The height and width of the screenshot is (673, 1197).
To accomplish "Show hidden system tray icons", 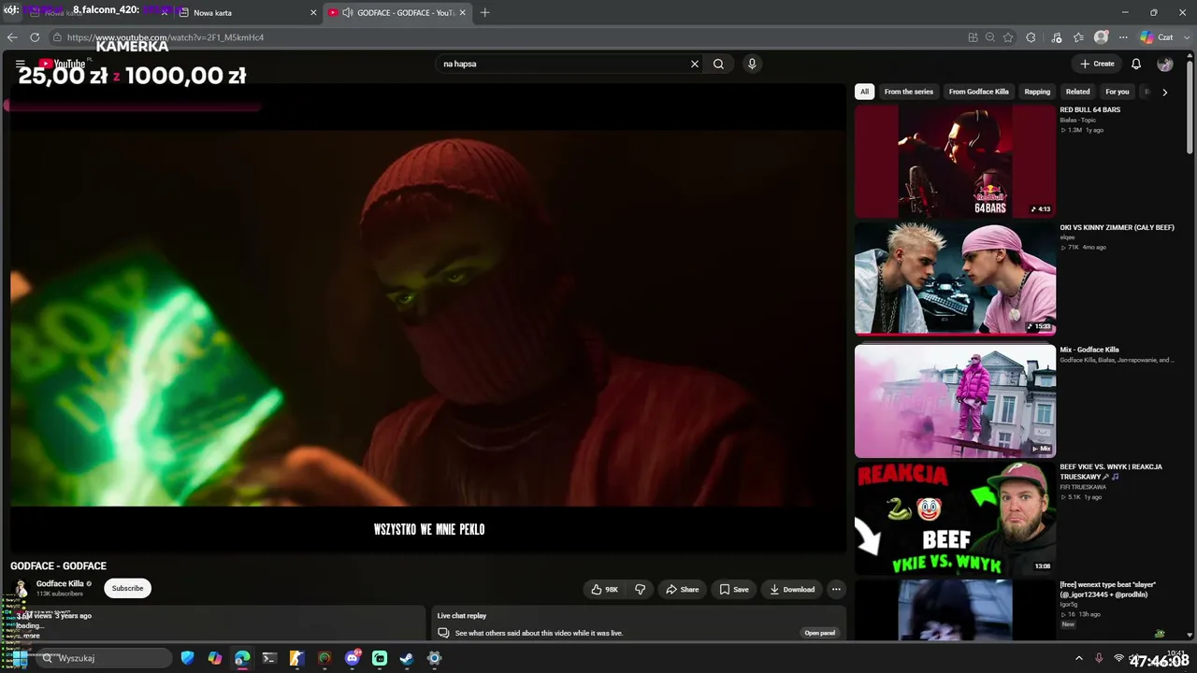I will click(x=1078, y=658).
